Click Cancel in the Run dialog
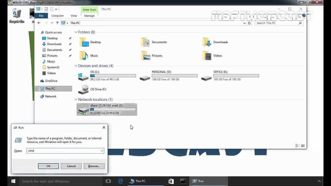This screenshot has width=331, height=186. click(71, 166)
